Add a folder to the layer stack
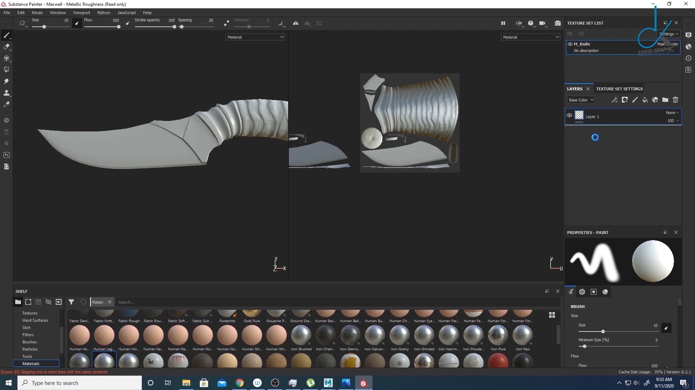Viewport: 695px width, 390px height. (665, 100)
